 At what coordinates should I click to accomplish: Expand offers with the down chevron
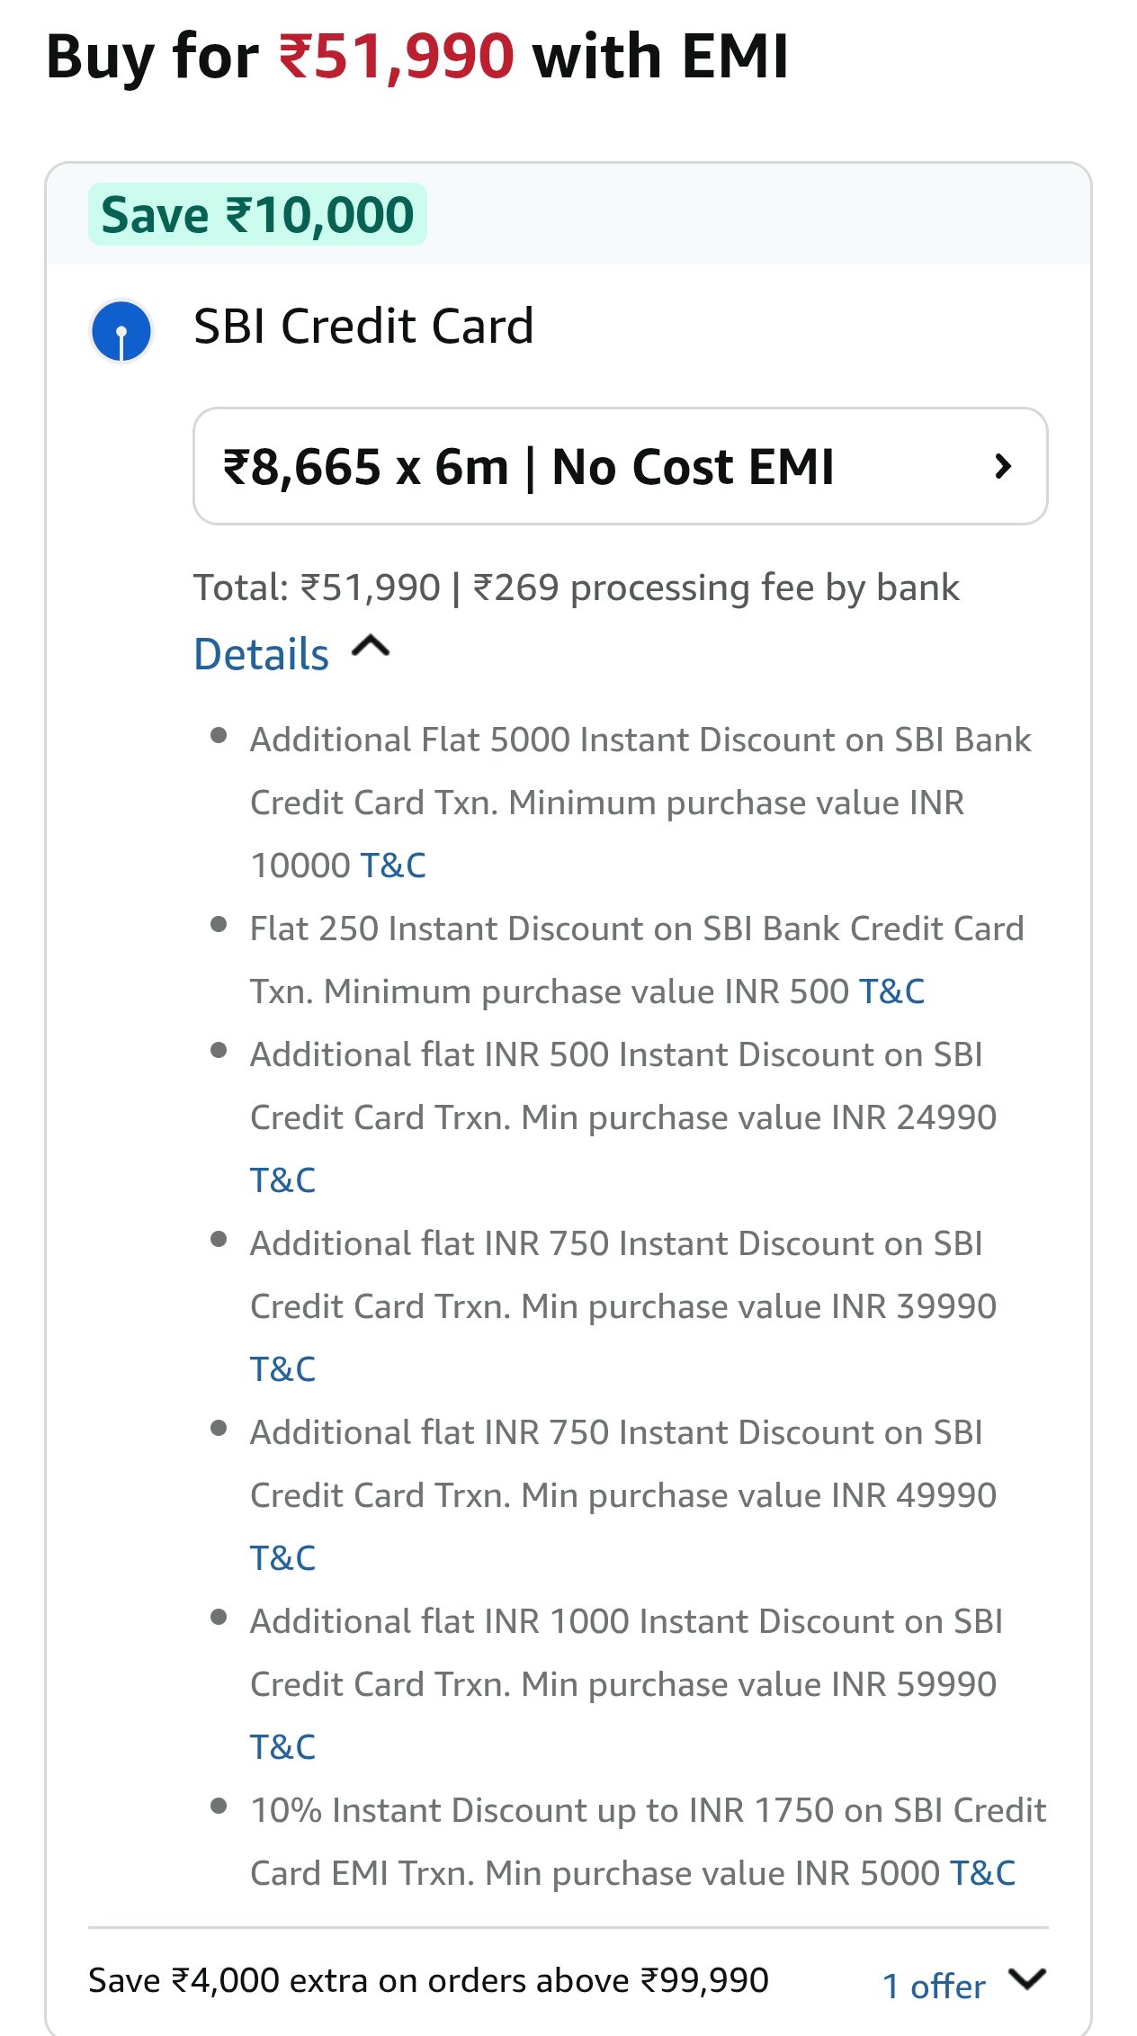(1026, 1978)
